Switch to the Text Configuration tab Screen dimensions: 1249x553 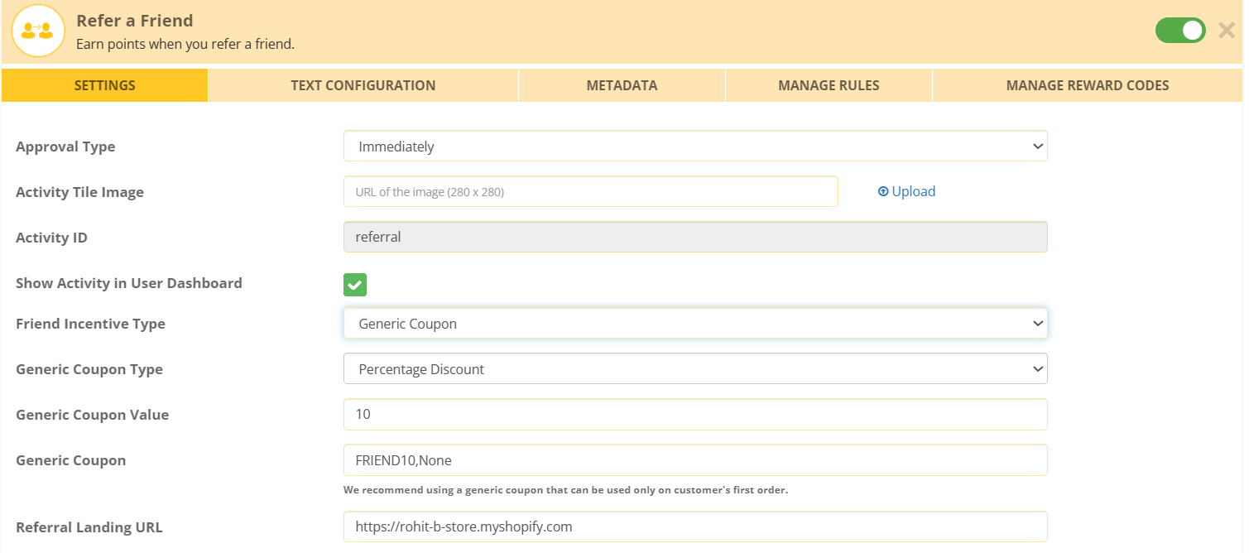[x=363, y=85]
